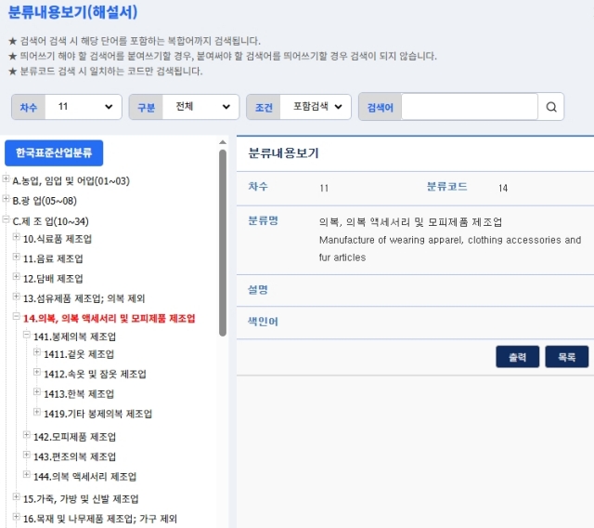Screen dimensions: 594x528
Task: Click the 한국표준산업분류 button
Action: [54, 152]
